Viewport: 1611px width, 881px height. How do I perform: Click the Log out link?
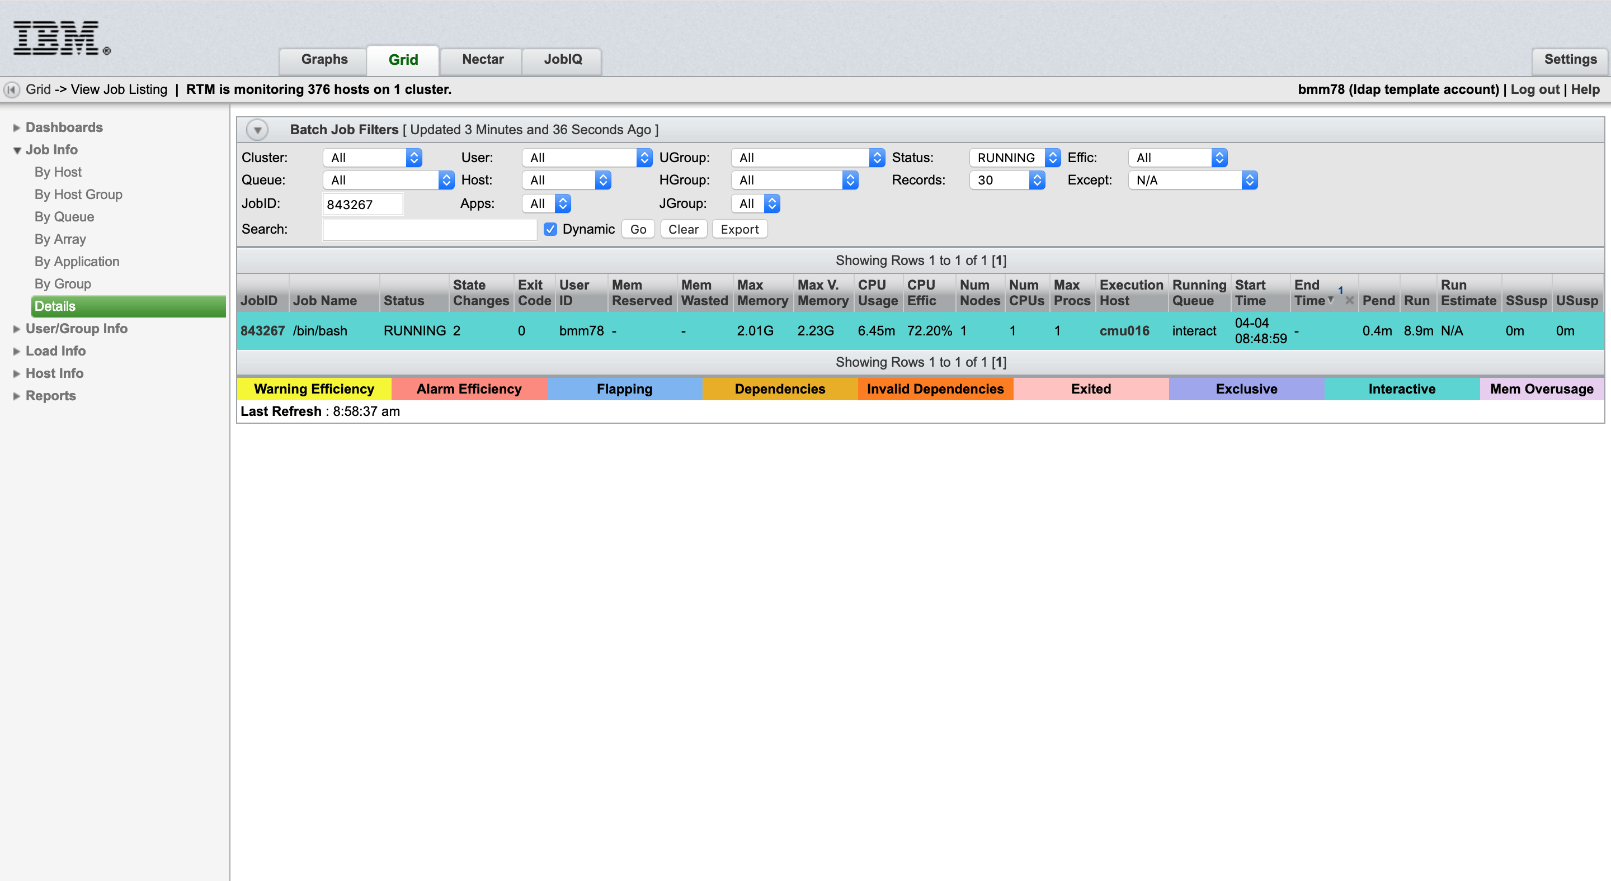tap(1535, 89)
